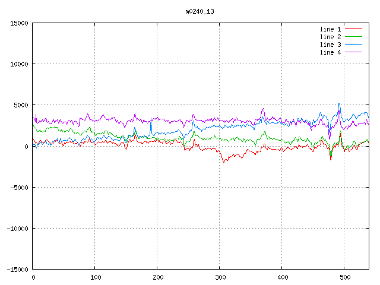The width and height of the screenshot is (380, 285).
Task: Click the blue line 3 legend sample
Action: coord(353,45)
